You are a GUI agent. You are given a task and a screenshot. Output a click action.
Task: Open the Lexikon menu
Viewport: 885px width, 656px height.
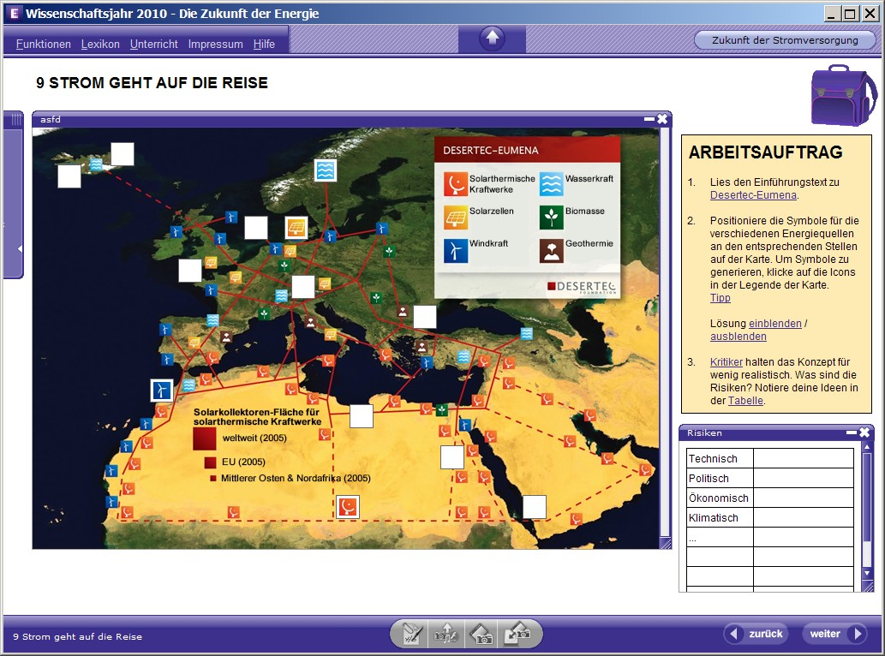click(100, 44)
